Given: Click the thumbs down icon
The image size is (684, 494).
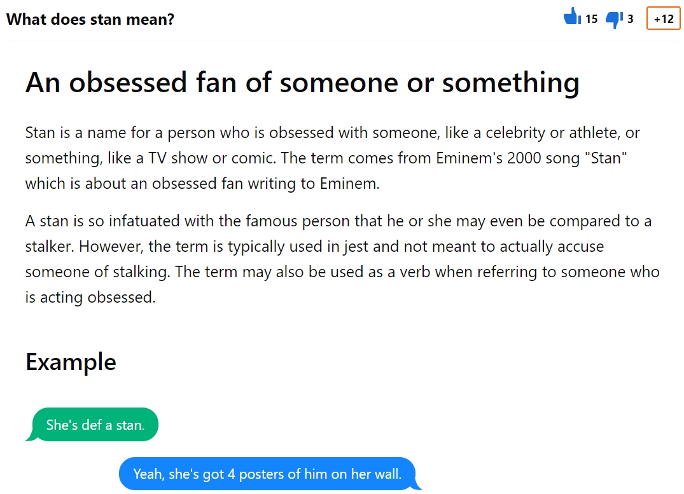Looking at the screenshot, I should click(614, 20).
